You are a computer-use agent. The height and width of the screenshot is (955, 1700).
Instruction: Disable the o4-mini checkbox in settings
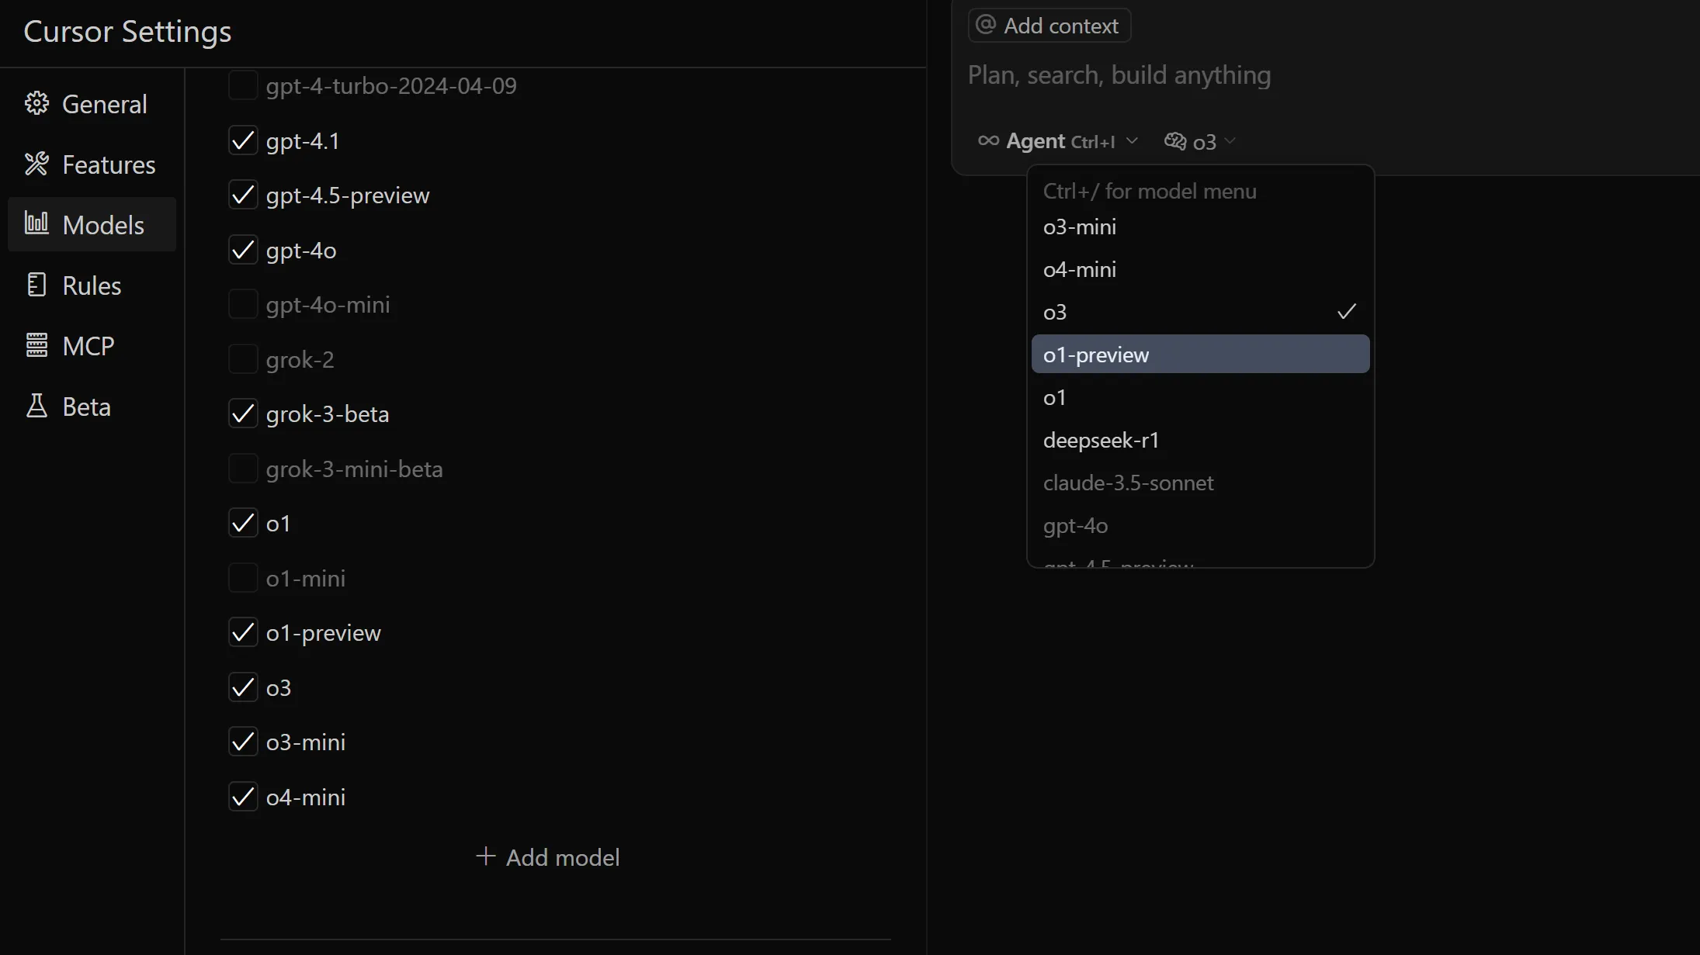(x=243, y=797)
